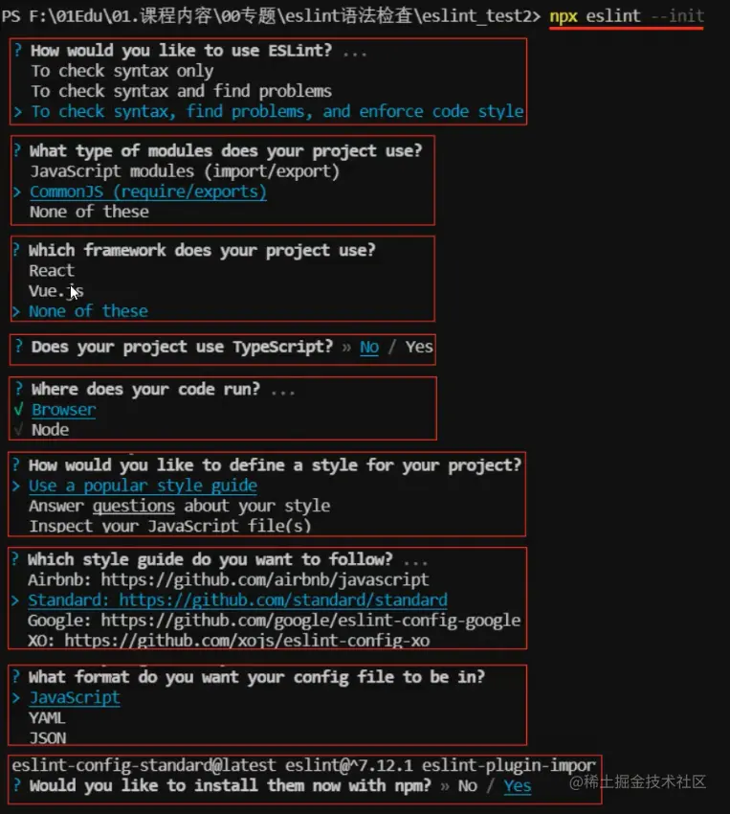Choose YAML config file format
This screenshot has width=730, height=814.
tap(47, 718)
